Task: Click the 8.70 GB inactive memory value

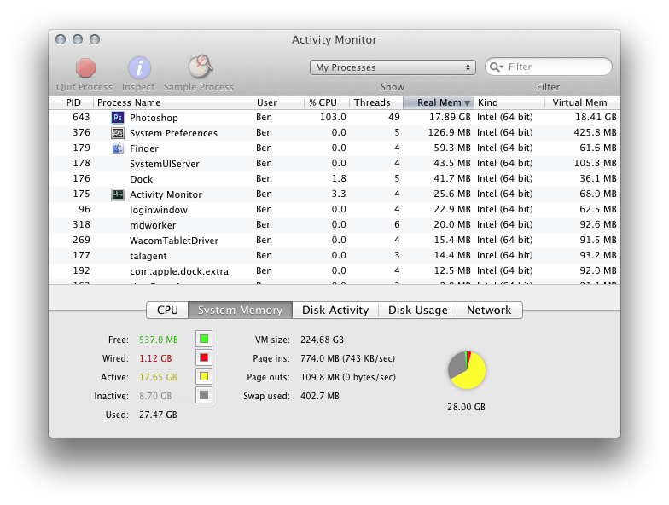Action: (x=155, y=396)
